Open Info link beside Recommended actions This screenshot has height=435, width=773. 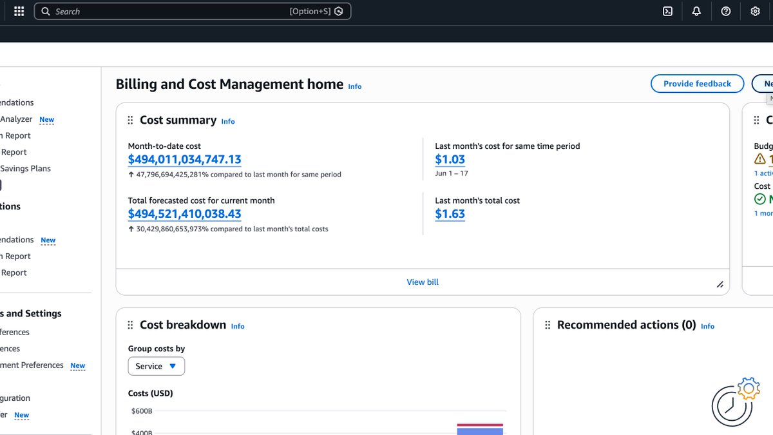(x=707, y=326)
